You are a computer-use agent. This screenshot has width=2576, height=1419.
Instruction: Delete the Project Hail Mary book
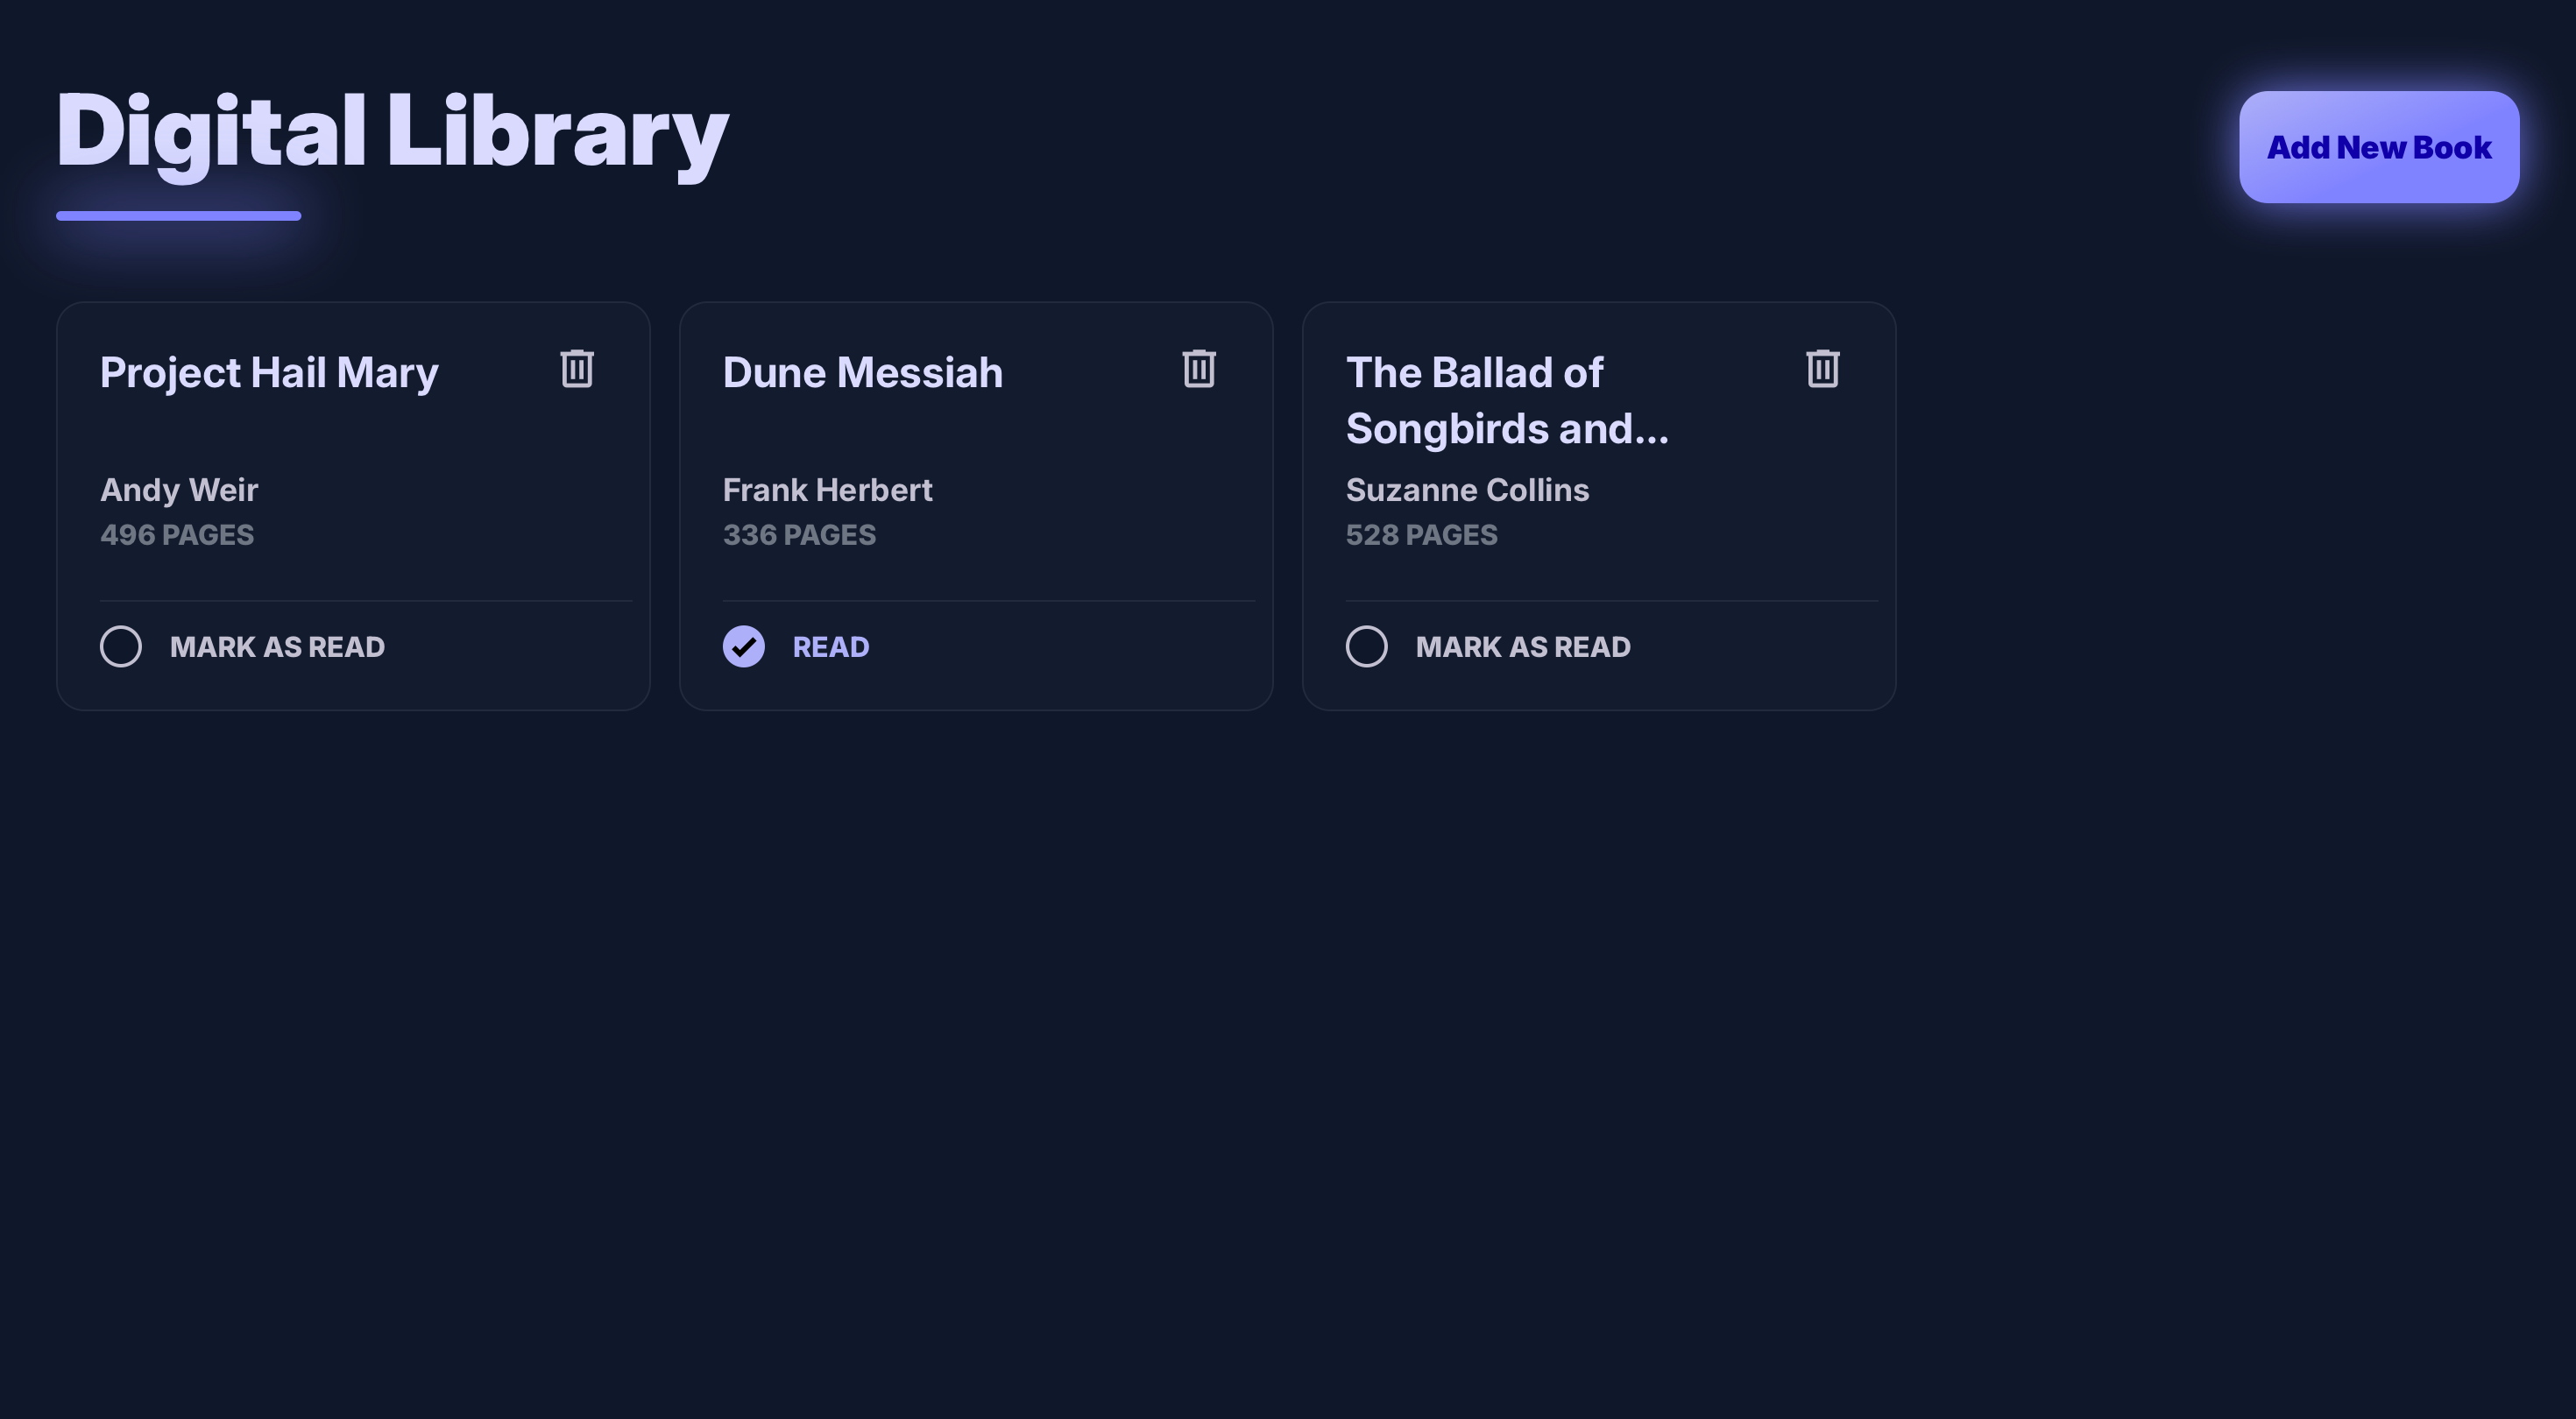click(x=577, y=369)
